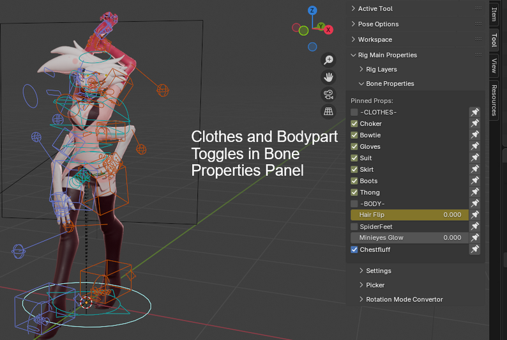Switch to the Item sidebar tab
This screenshot has height=340, width=507.
tap(494, 14)
